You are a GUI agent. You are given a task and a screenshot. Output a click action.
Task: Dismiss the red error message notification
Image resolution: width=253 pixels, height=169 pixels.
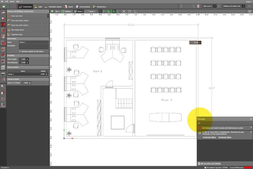pos(251,128)
